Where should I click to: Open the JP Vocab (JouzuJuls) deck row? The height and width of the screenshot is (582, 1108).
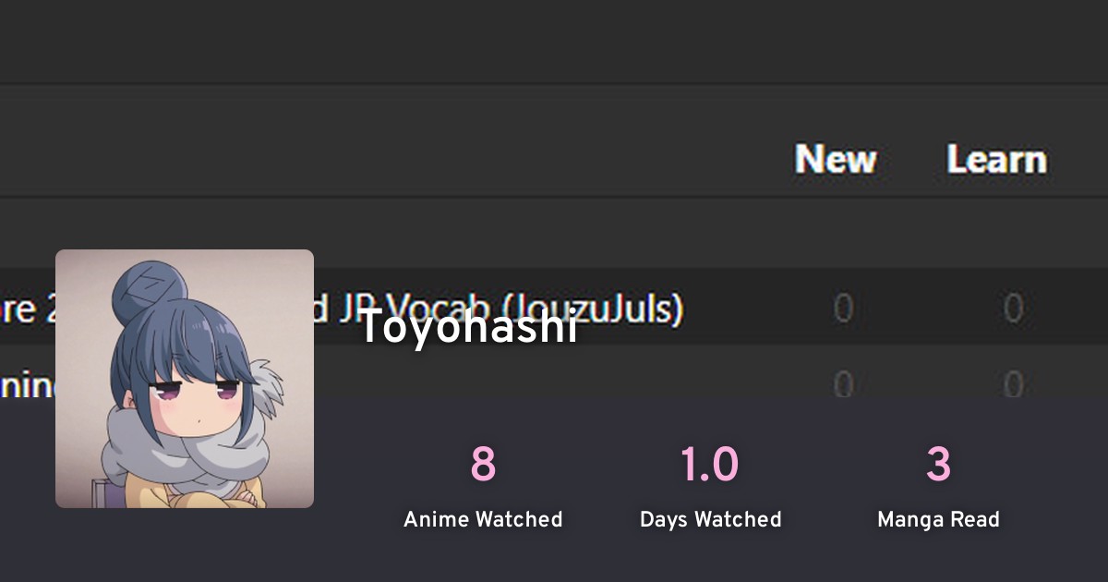point(554,308)
